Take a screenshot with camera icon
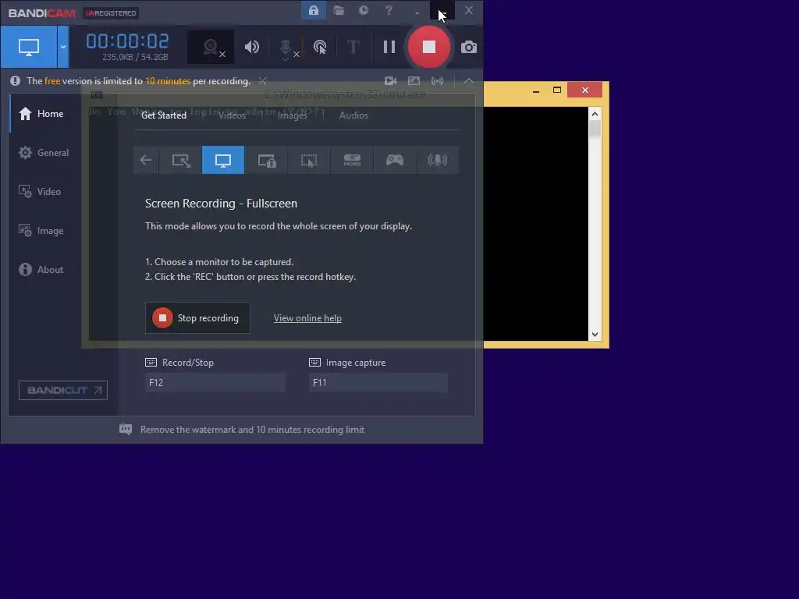The width and height of the screenshot is (799, 599). 469,48
